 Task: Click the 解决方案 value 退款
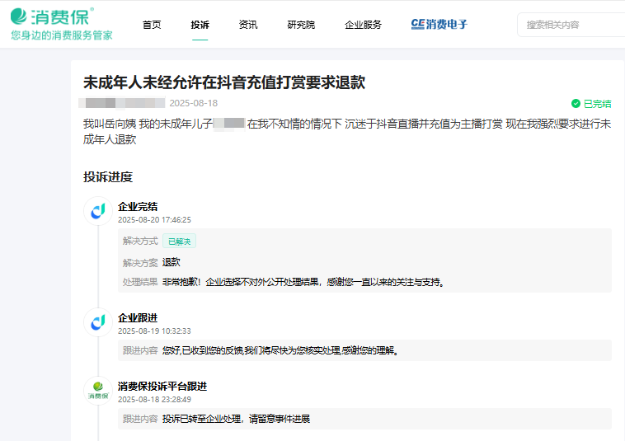click(x=171, y=262)
